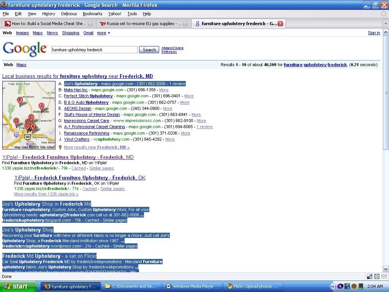Viewport: 389px width, 292px height.
Task: Open the File menu
Action: (x=6, y=14)
